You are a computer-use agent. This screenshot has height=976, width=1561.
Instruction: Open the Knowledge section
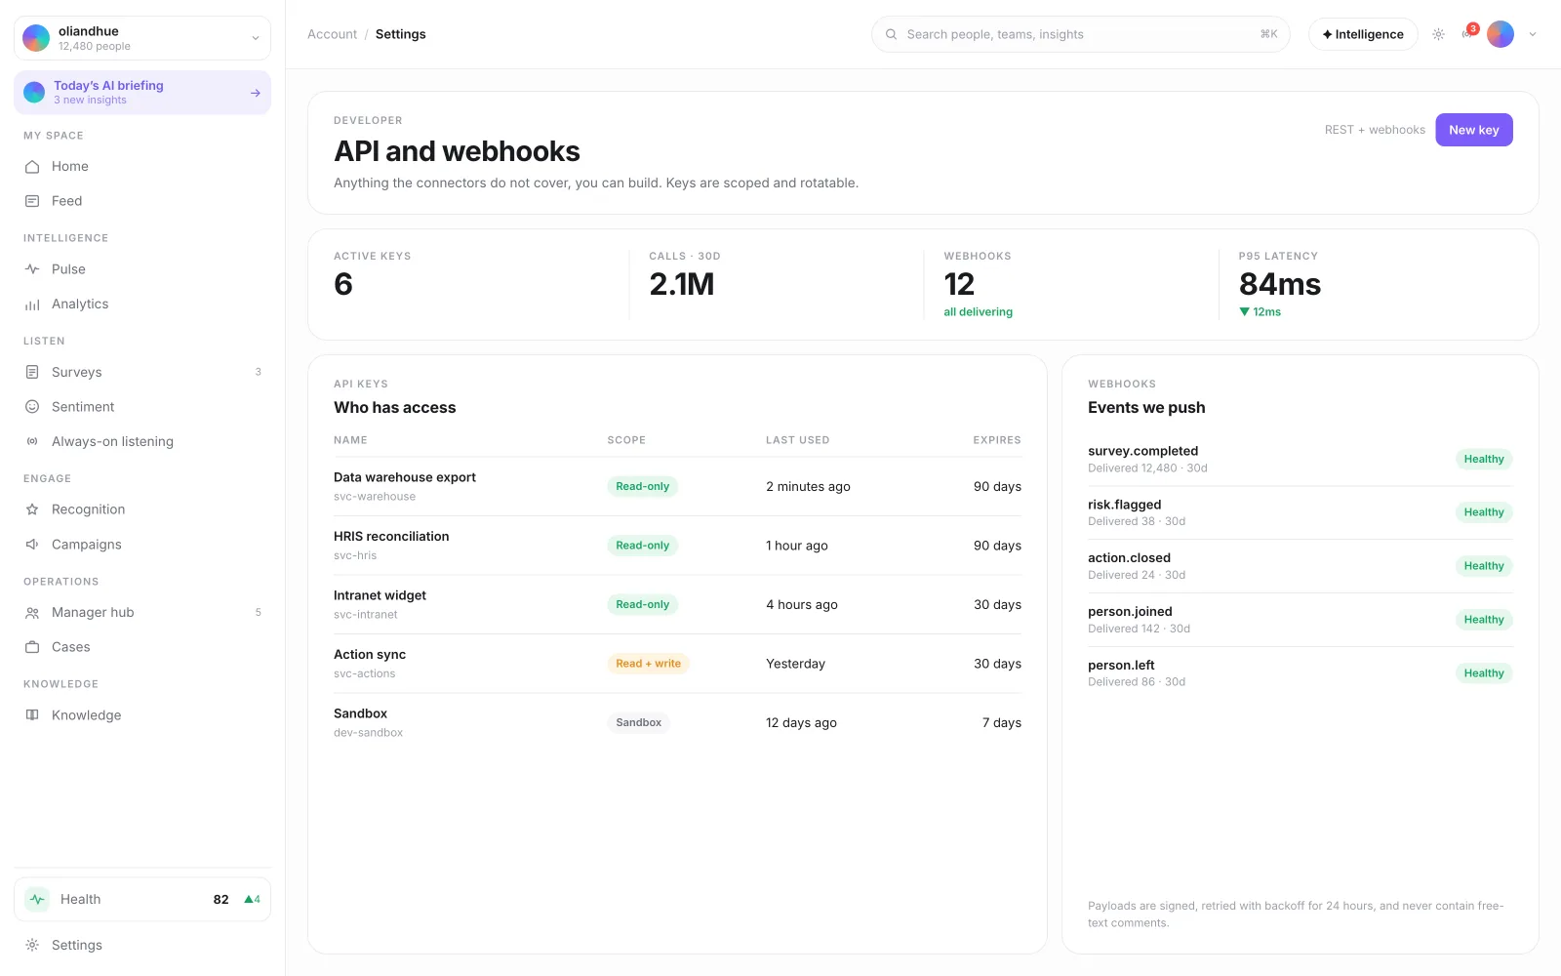click(142, 715)
